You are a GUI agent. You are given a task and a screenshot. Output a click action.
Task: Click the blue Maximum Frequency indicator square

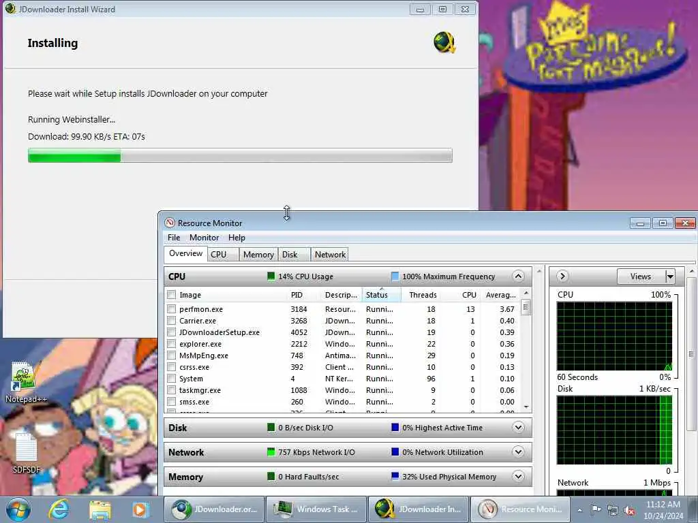tap(395, 276)
